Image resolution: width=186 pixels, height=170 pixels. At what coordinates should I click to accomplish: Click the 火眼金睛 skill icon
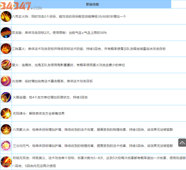point(6,97)
